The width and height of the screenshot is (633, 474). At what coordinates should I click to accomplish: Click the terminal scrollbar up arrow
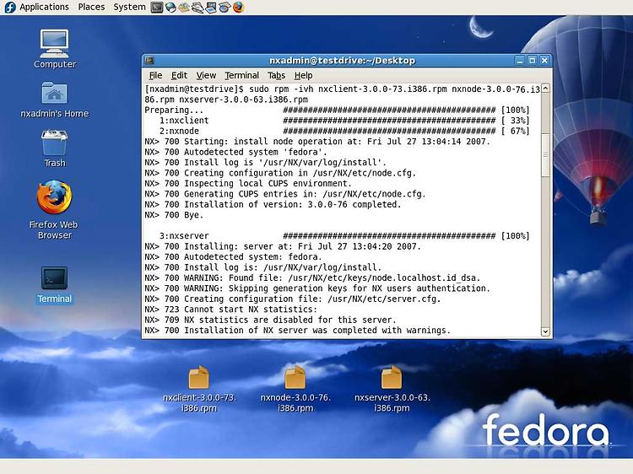coord(545,89)
